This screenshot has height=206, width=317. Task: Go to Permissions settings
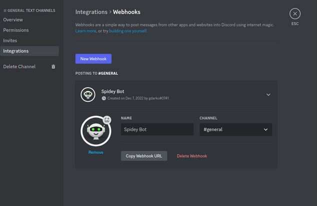[16, 30]
